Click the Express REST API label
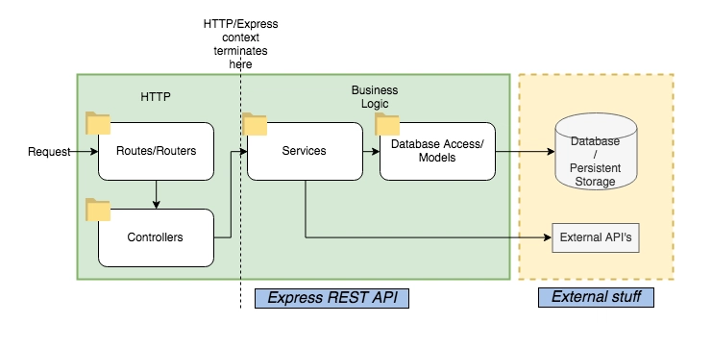This screenshot has width=712, height=348. (331, 298)
